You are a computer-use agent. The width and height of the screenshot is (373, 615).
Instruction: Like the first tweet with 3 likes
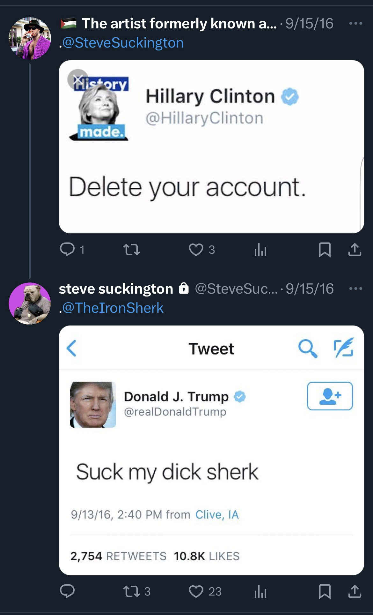coord(196,250)
